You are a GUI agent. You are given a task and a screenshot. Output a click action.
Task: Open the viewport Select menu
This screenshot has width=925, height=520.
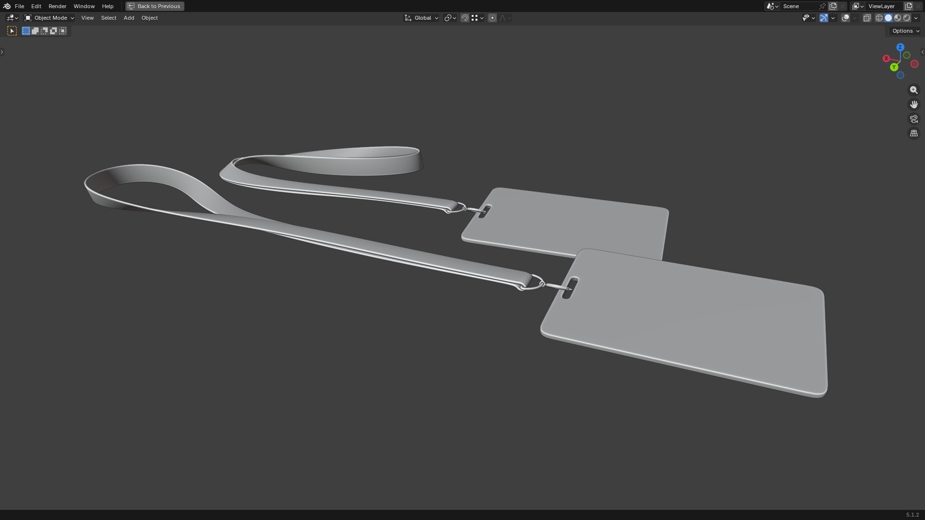click(x=108, y=18)
